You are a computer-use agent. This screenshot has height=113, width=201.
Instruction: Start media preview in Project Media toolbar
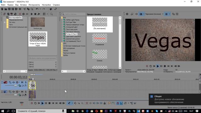click(32, 14)
